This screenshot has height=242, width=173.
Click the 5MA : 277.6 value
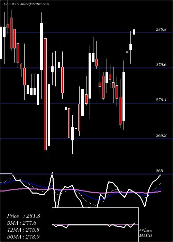[21, 223]
